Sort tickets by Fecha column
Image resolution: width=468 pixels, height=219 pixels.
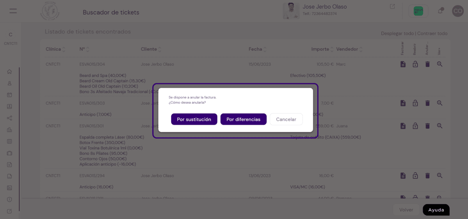coord(258,49)
